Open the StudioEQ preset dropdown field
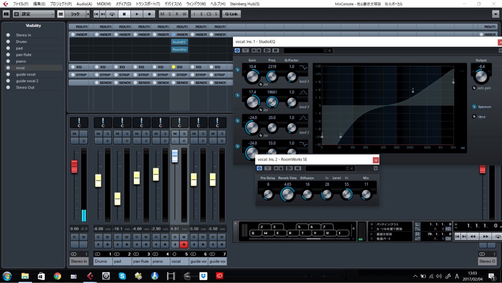This screenshot has height=283, width=502. point(304,50)
